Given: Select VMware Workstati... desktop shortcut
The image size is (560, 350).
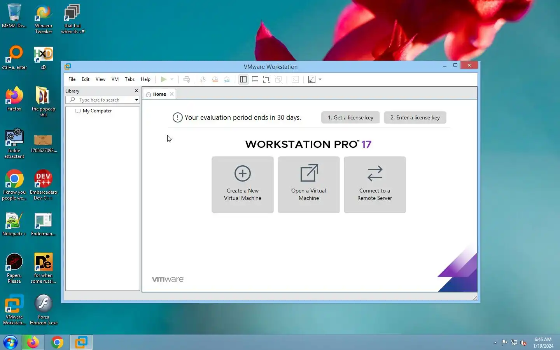Looking at the screenshot, I should (x=14, y=310).
